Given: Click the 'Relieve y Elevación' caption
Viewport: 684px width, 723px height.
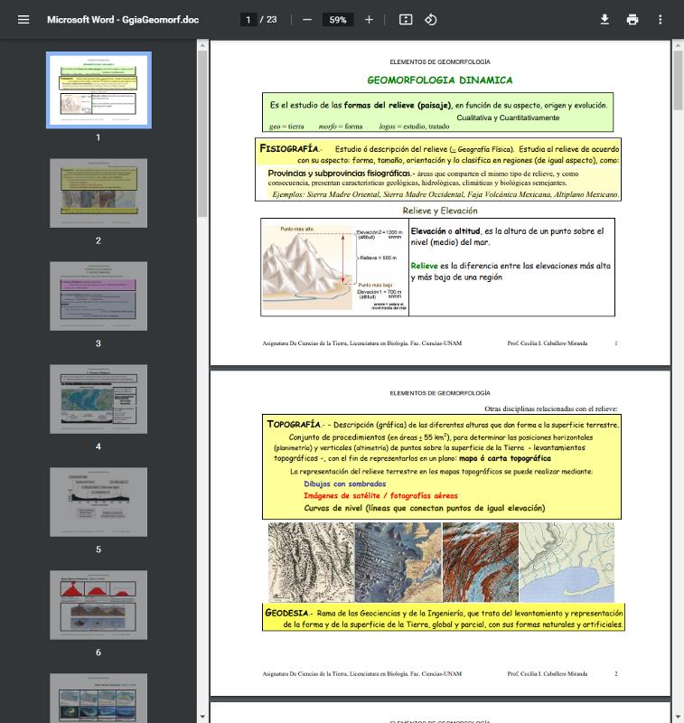Looking at the screenshot, I should 440,211.
